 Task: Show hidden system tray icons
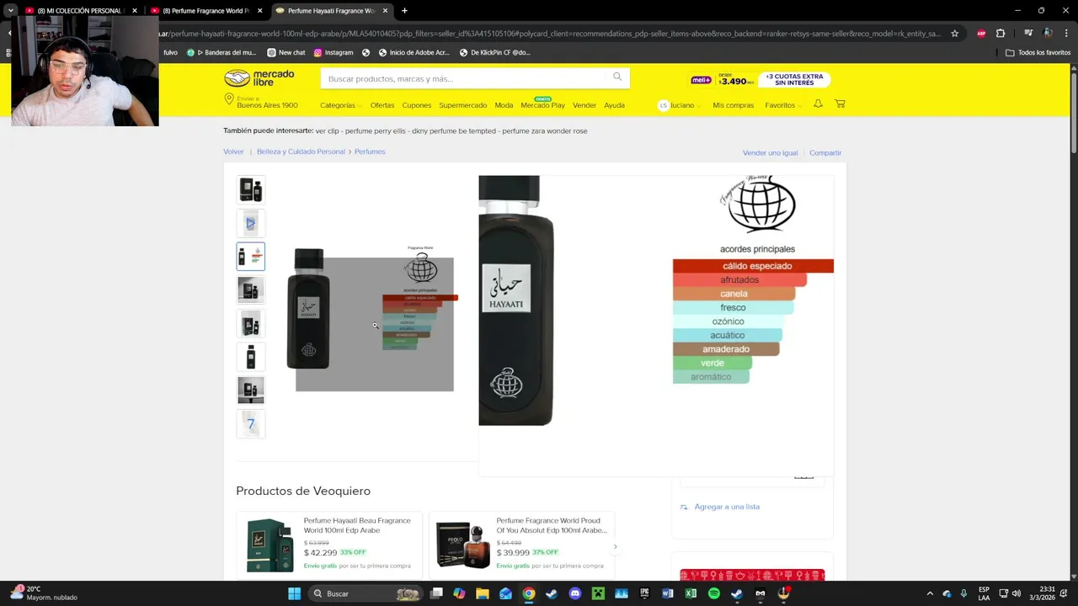tap(930, 593)
